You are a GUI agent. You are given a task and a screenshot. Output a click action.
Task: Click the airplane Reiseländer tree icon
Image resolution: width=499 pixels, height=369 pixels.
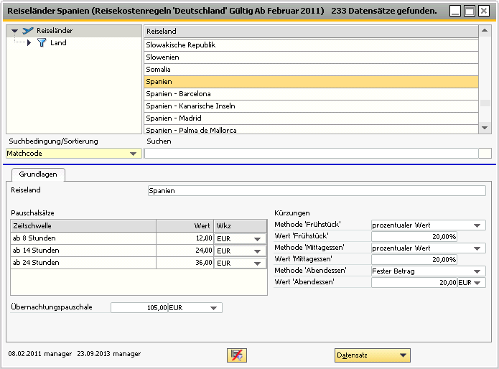pyautogui.click(x=28, y=31)
